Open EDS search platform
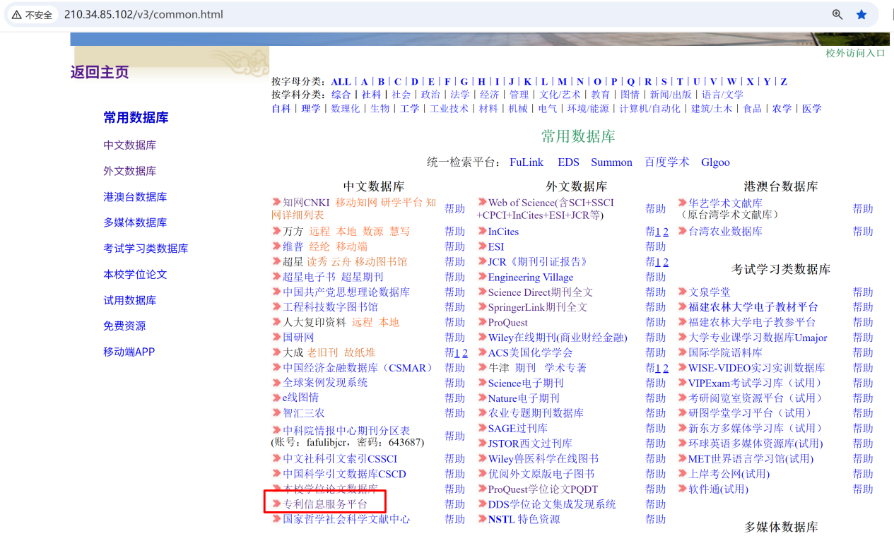Viewport: 894px width, 536px height. coord(568,162)
